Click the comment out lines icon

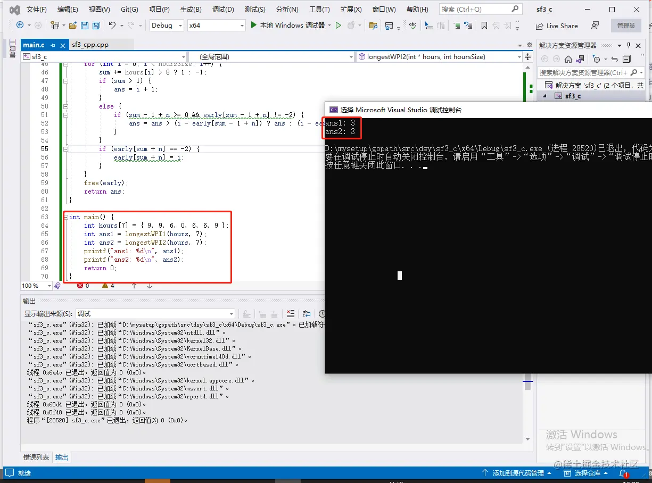(x=457, y=25)
